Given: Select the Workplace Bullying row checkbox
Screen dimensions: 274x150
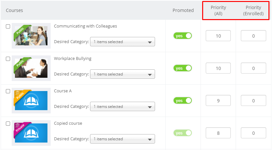Looking at the screenshot, I should point(8,59).
